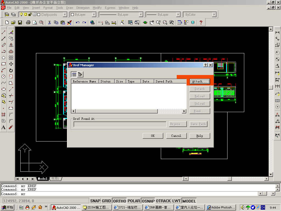The image size is (281, 211).
Task: Click Cancel in Xref Manager
Action: point(176,136)
